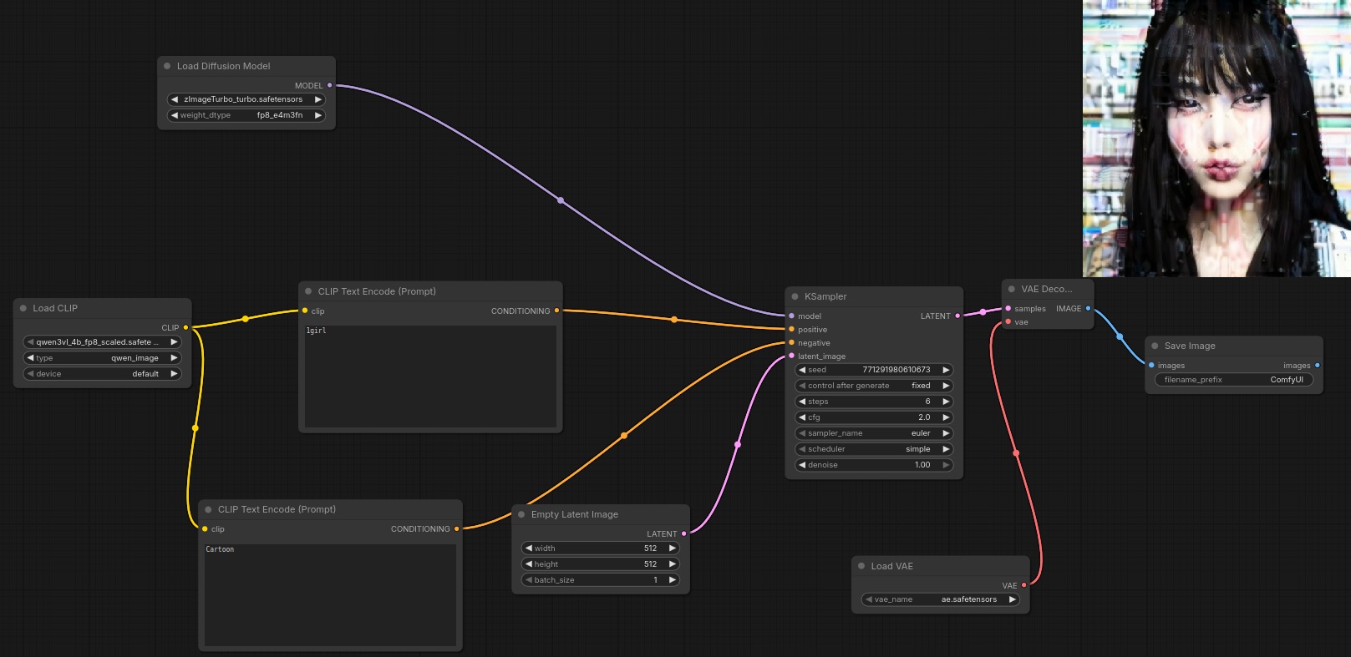Open the scheduler simple dropdown
The width and height of the screenshot is (1351, 657).
(874, 449)
